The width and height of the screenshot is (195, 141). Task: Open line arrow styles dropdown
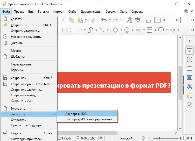[x=85, y=30]
